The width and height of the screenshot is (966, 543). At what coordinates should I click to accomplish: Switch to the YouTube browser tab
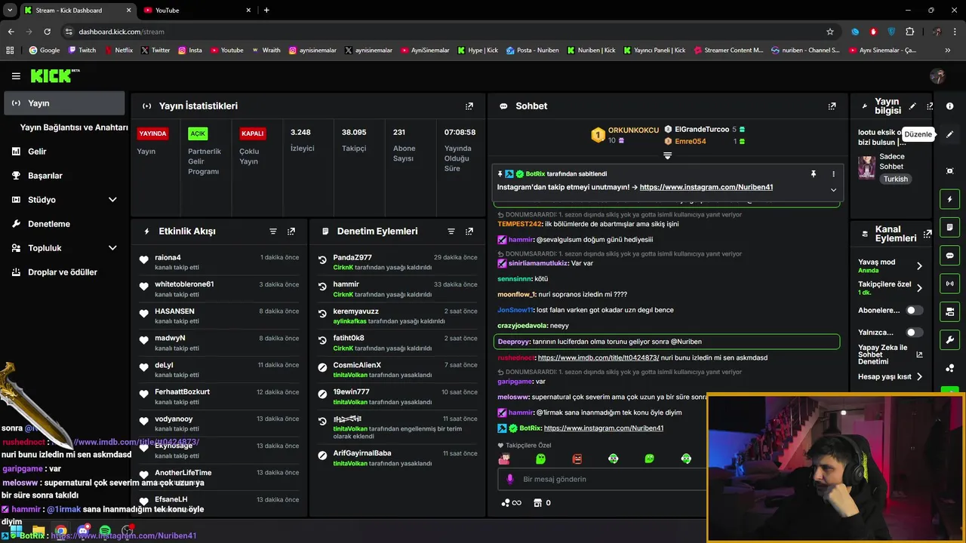(x=196, y=11)
